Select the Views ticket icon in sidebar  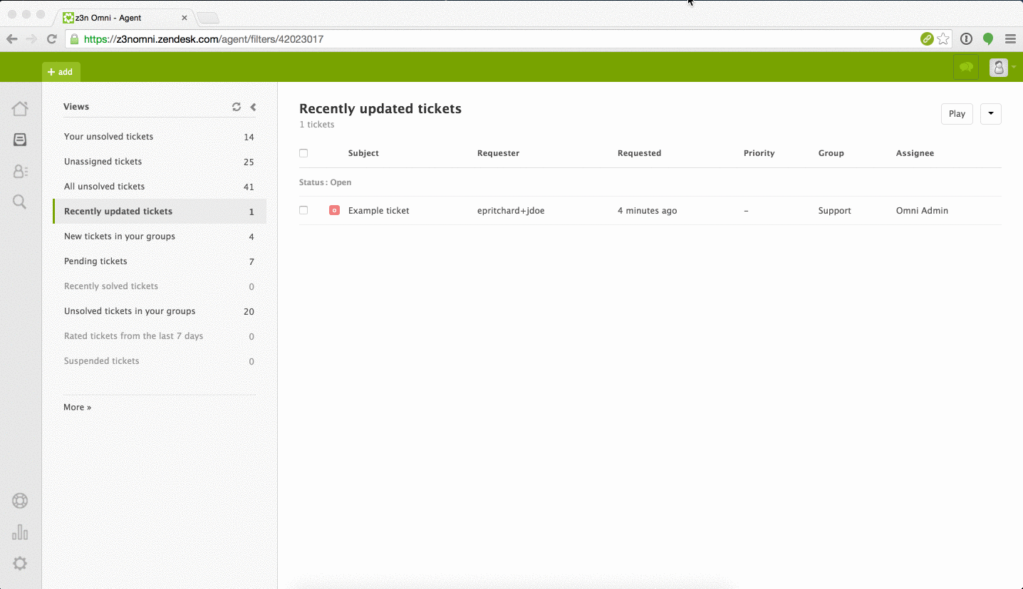pos(20,140)
